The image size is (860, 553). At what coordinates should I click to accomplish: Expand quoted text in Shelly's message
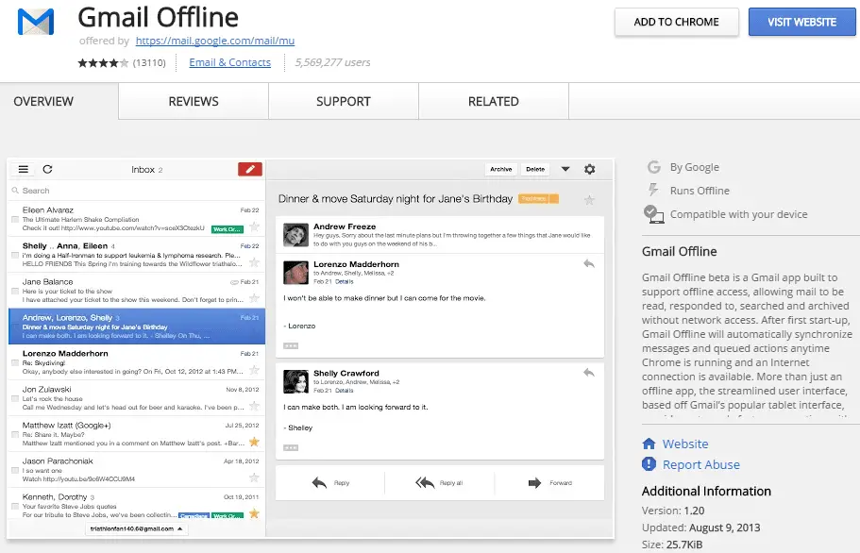tap(291, 447)
